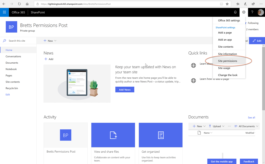The width and height of the screenshot is (265, 164).
Task: Open Site contents in left navigation
Action: pos(13,82)
